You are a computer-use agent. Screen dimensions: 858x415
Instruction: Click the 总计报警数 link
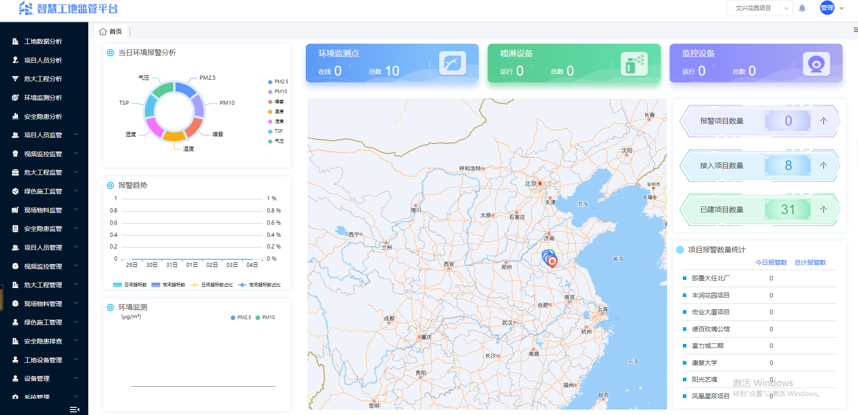(x=810, y=262)
